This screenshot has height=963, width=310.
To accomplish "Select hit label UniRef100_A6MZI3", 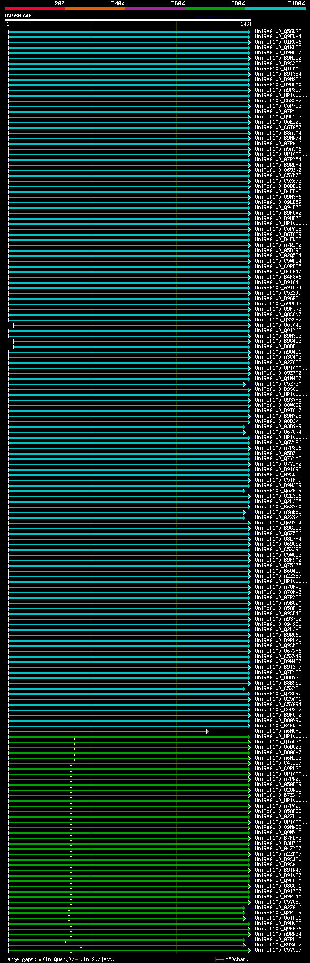I will [x=278, y=758].
